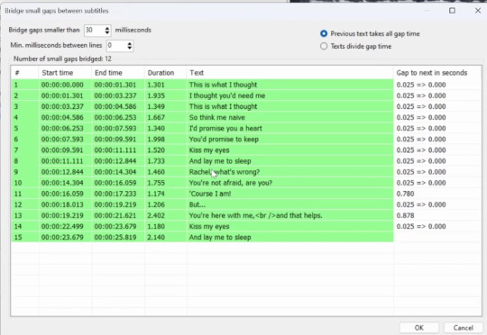The image size is (487, 335).
Task: Click row number 8
Action: pos(16,161)
